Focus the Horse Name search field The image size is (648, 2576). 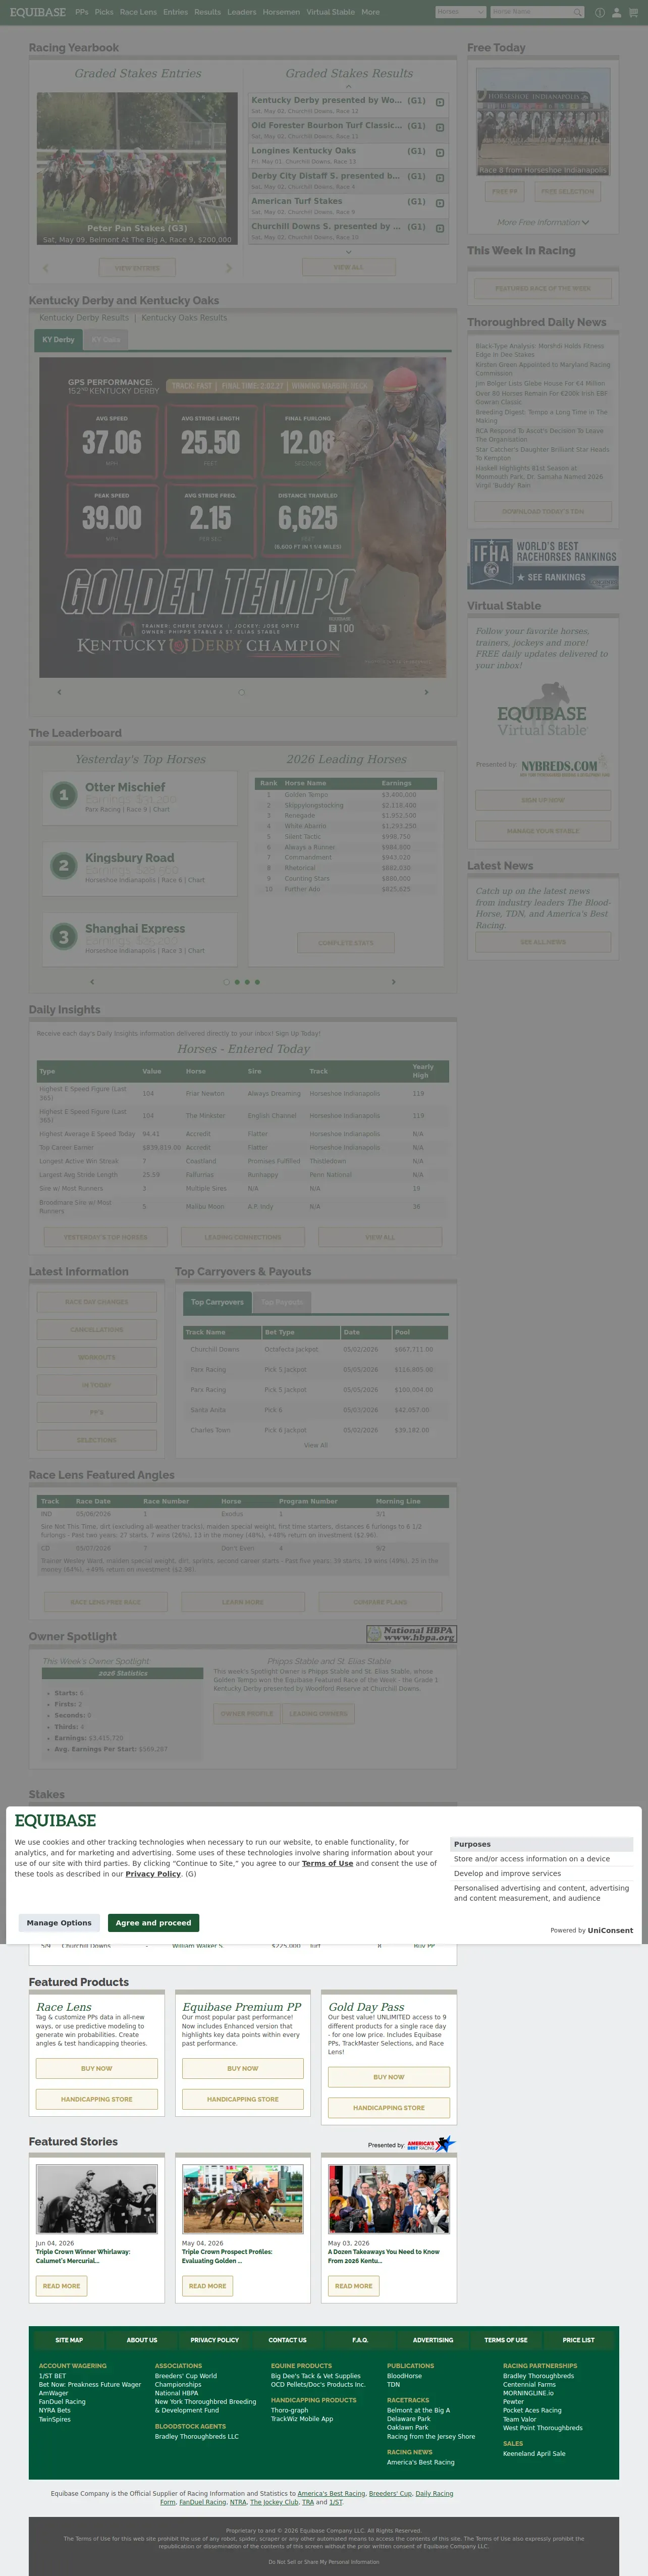tap(531, 12)
